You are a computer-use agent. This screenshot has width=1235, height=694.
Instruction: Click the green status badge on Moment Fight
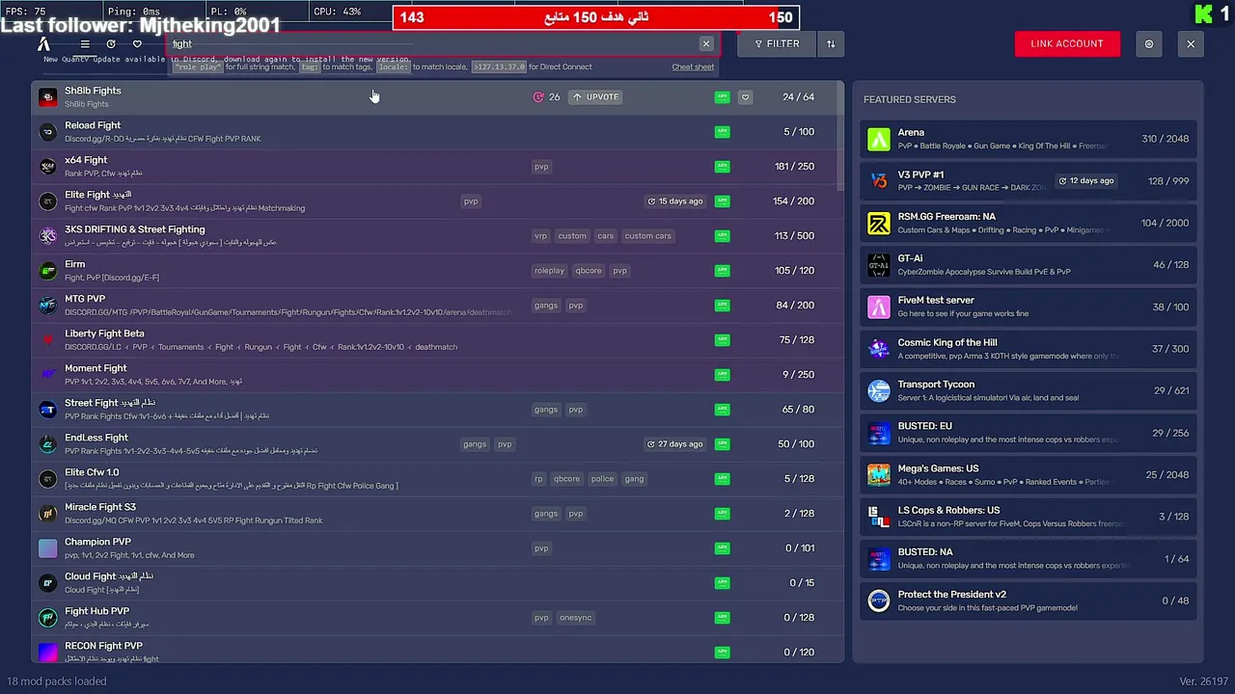coord(722,375)
